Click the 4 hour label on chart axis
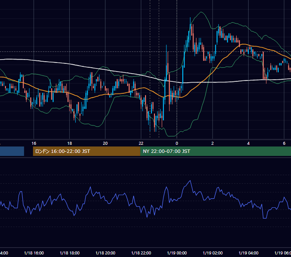Screen dimensions: 291x257 tap(248, 143)
